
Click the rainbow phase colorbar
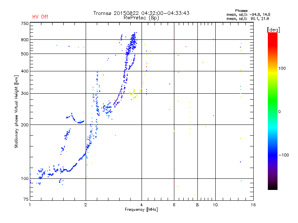point(273,111)
